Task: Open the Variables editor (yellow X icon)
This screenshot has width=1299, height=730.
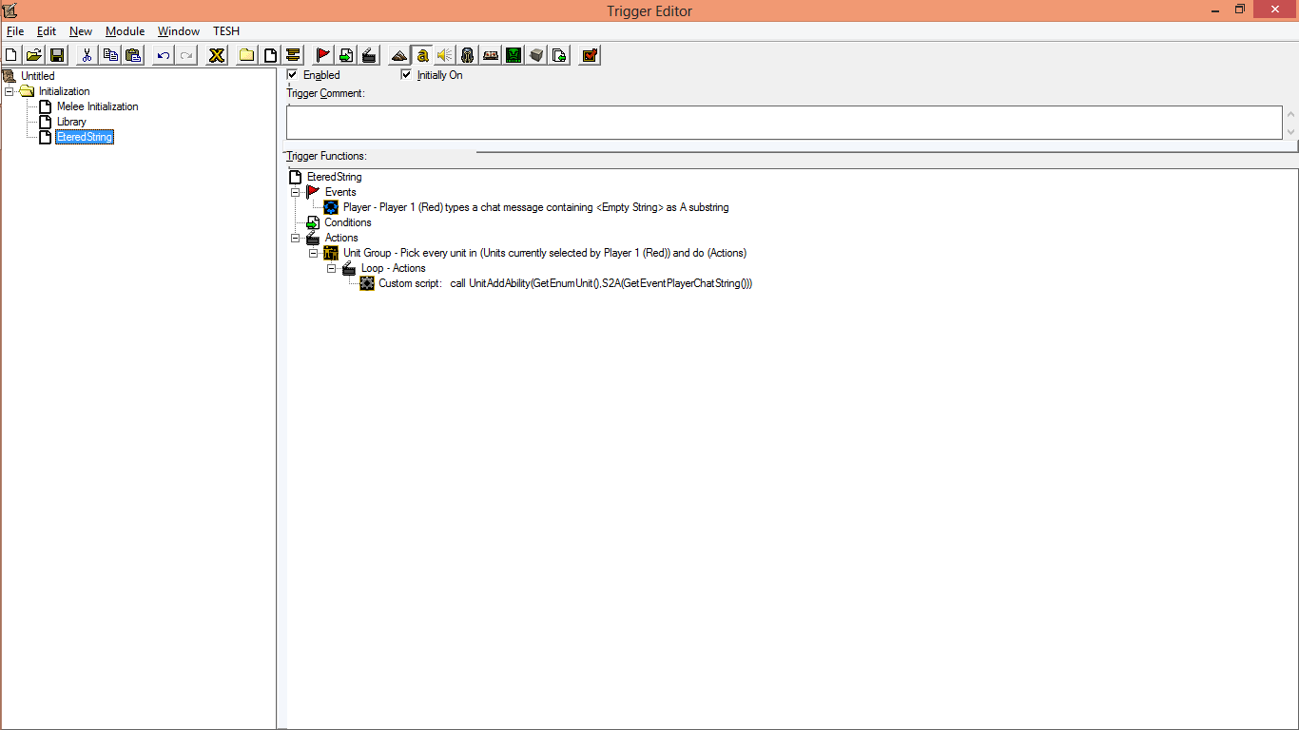Action: point(217,55)
